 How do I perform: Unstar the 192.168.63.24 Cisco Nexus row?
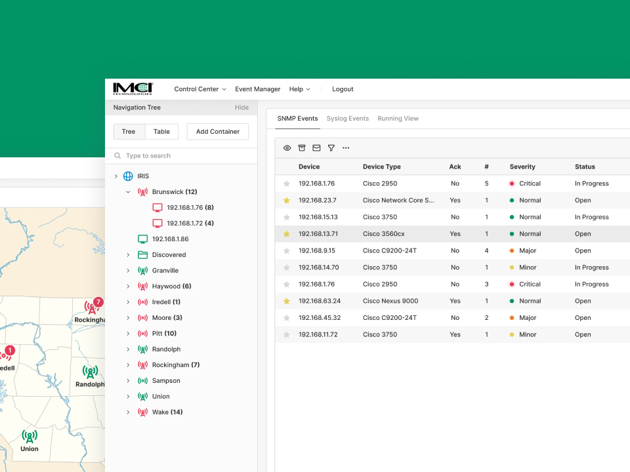click(287, 302)
